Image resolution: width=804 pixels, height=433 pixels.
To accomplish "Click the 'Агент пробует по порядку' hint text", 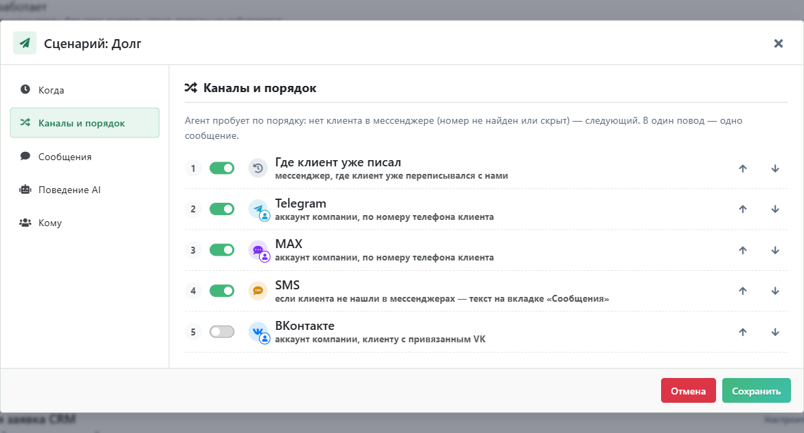I will (464, 128).
